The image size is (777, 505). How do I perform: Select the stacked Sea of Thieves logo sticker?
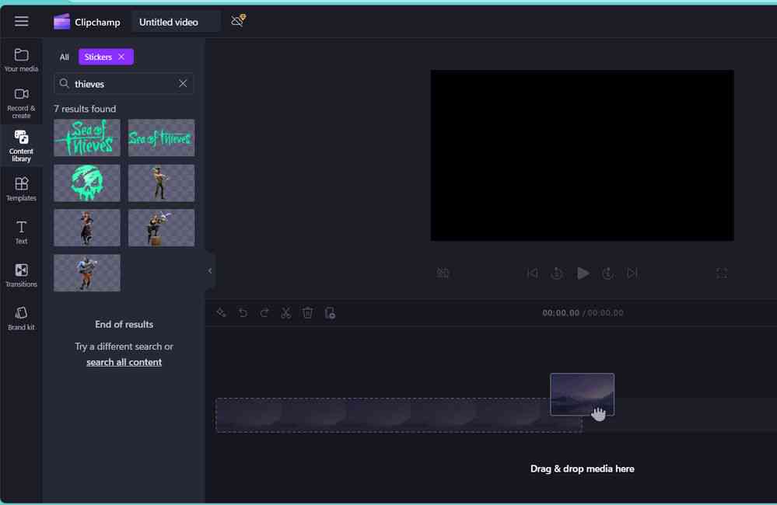tap(86, 138)
